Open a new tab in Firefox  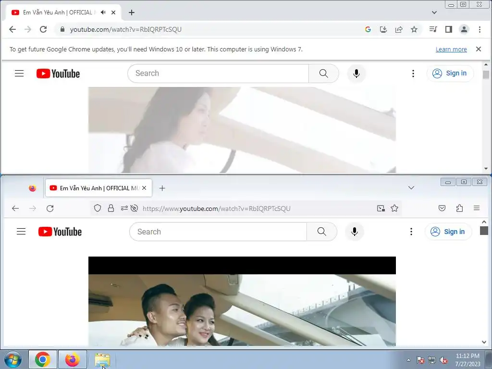click(x=162, y=188)
